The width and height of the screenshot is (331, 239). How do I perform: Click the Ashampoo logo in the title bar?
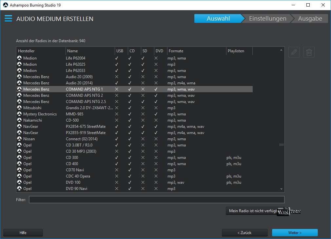[x=6, y=5]
